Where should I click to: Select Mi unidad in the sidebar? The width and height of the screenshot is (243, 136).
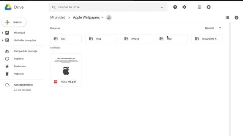19,33
